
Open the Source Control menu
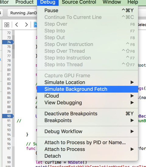click(79, 2)
